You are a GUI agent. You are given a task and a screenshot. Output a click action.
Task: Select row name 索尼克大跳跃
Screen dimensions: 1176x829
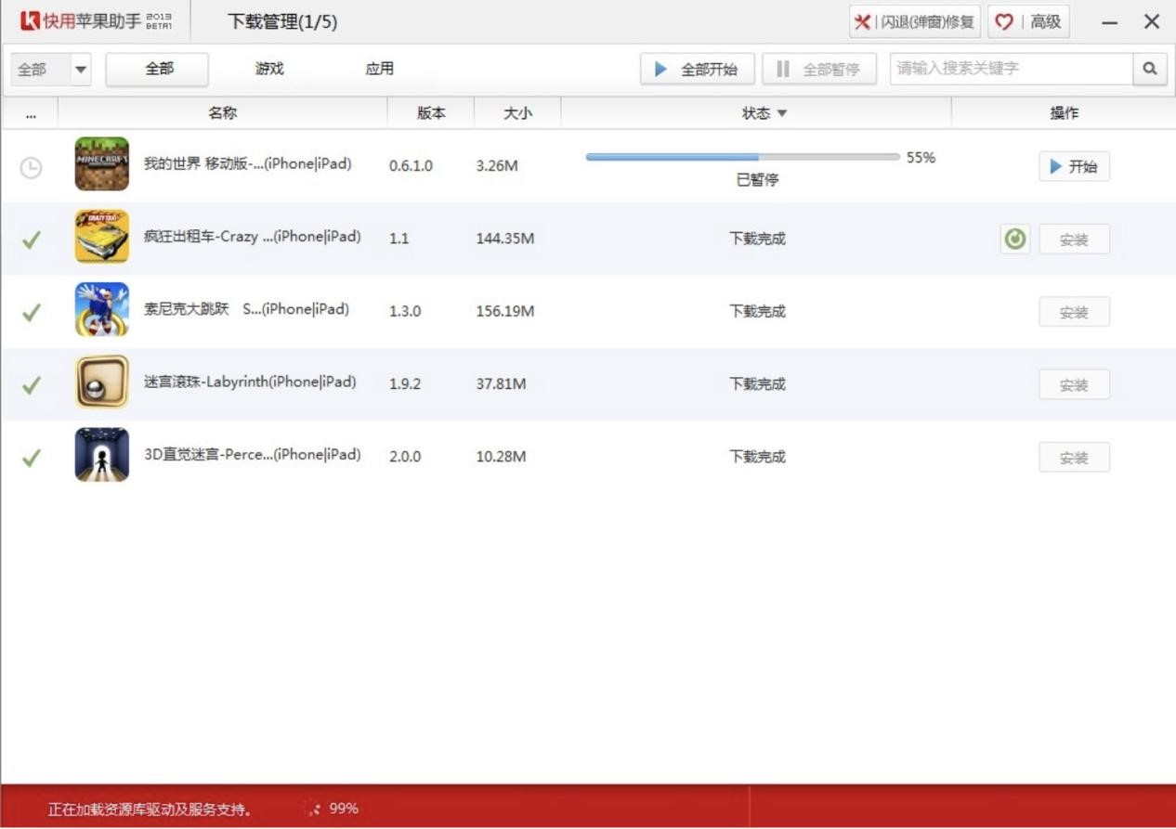246,309
